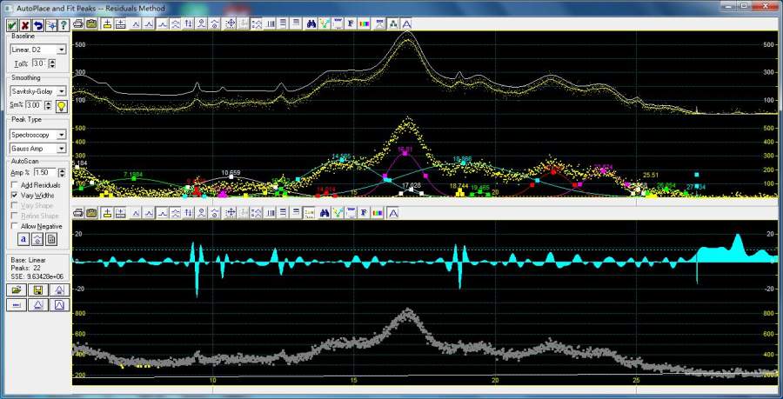Open font 'F' icon in upper toolbar
The height and width of the screenshot is (399, 783).
pos(351,23)
